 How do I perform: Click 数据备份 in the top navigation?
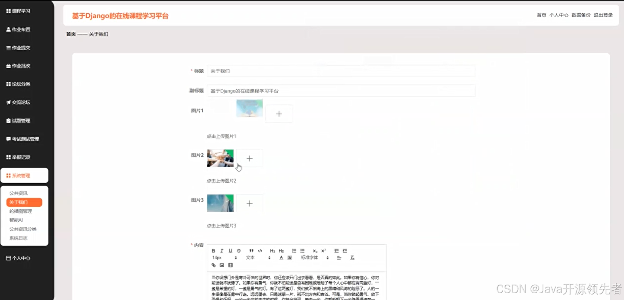pos(581,15)
